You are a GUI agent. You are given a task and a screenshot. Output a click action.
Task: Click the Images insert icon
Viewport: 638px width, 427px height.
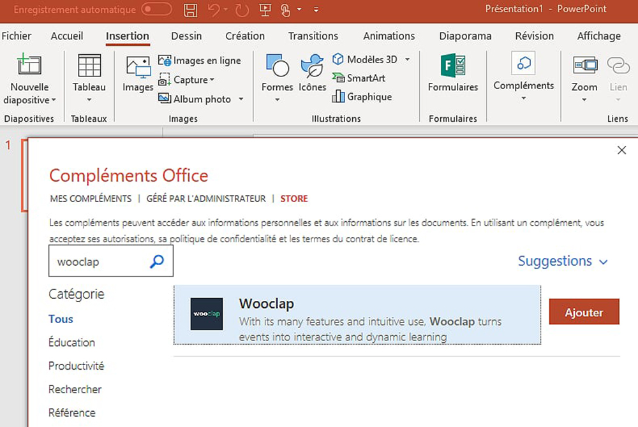click(x=138, y=68)
